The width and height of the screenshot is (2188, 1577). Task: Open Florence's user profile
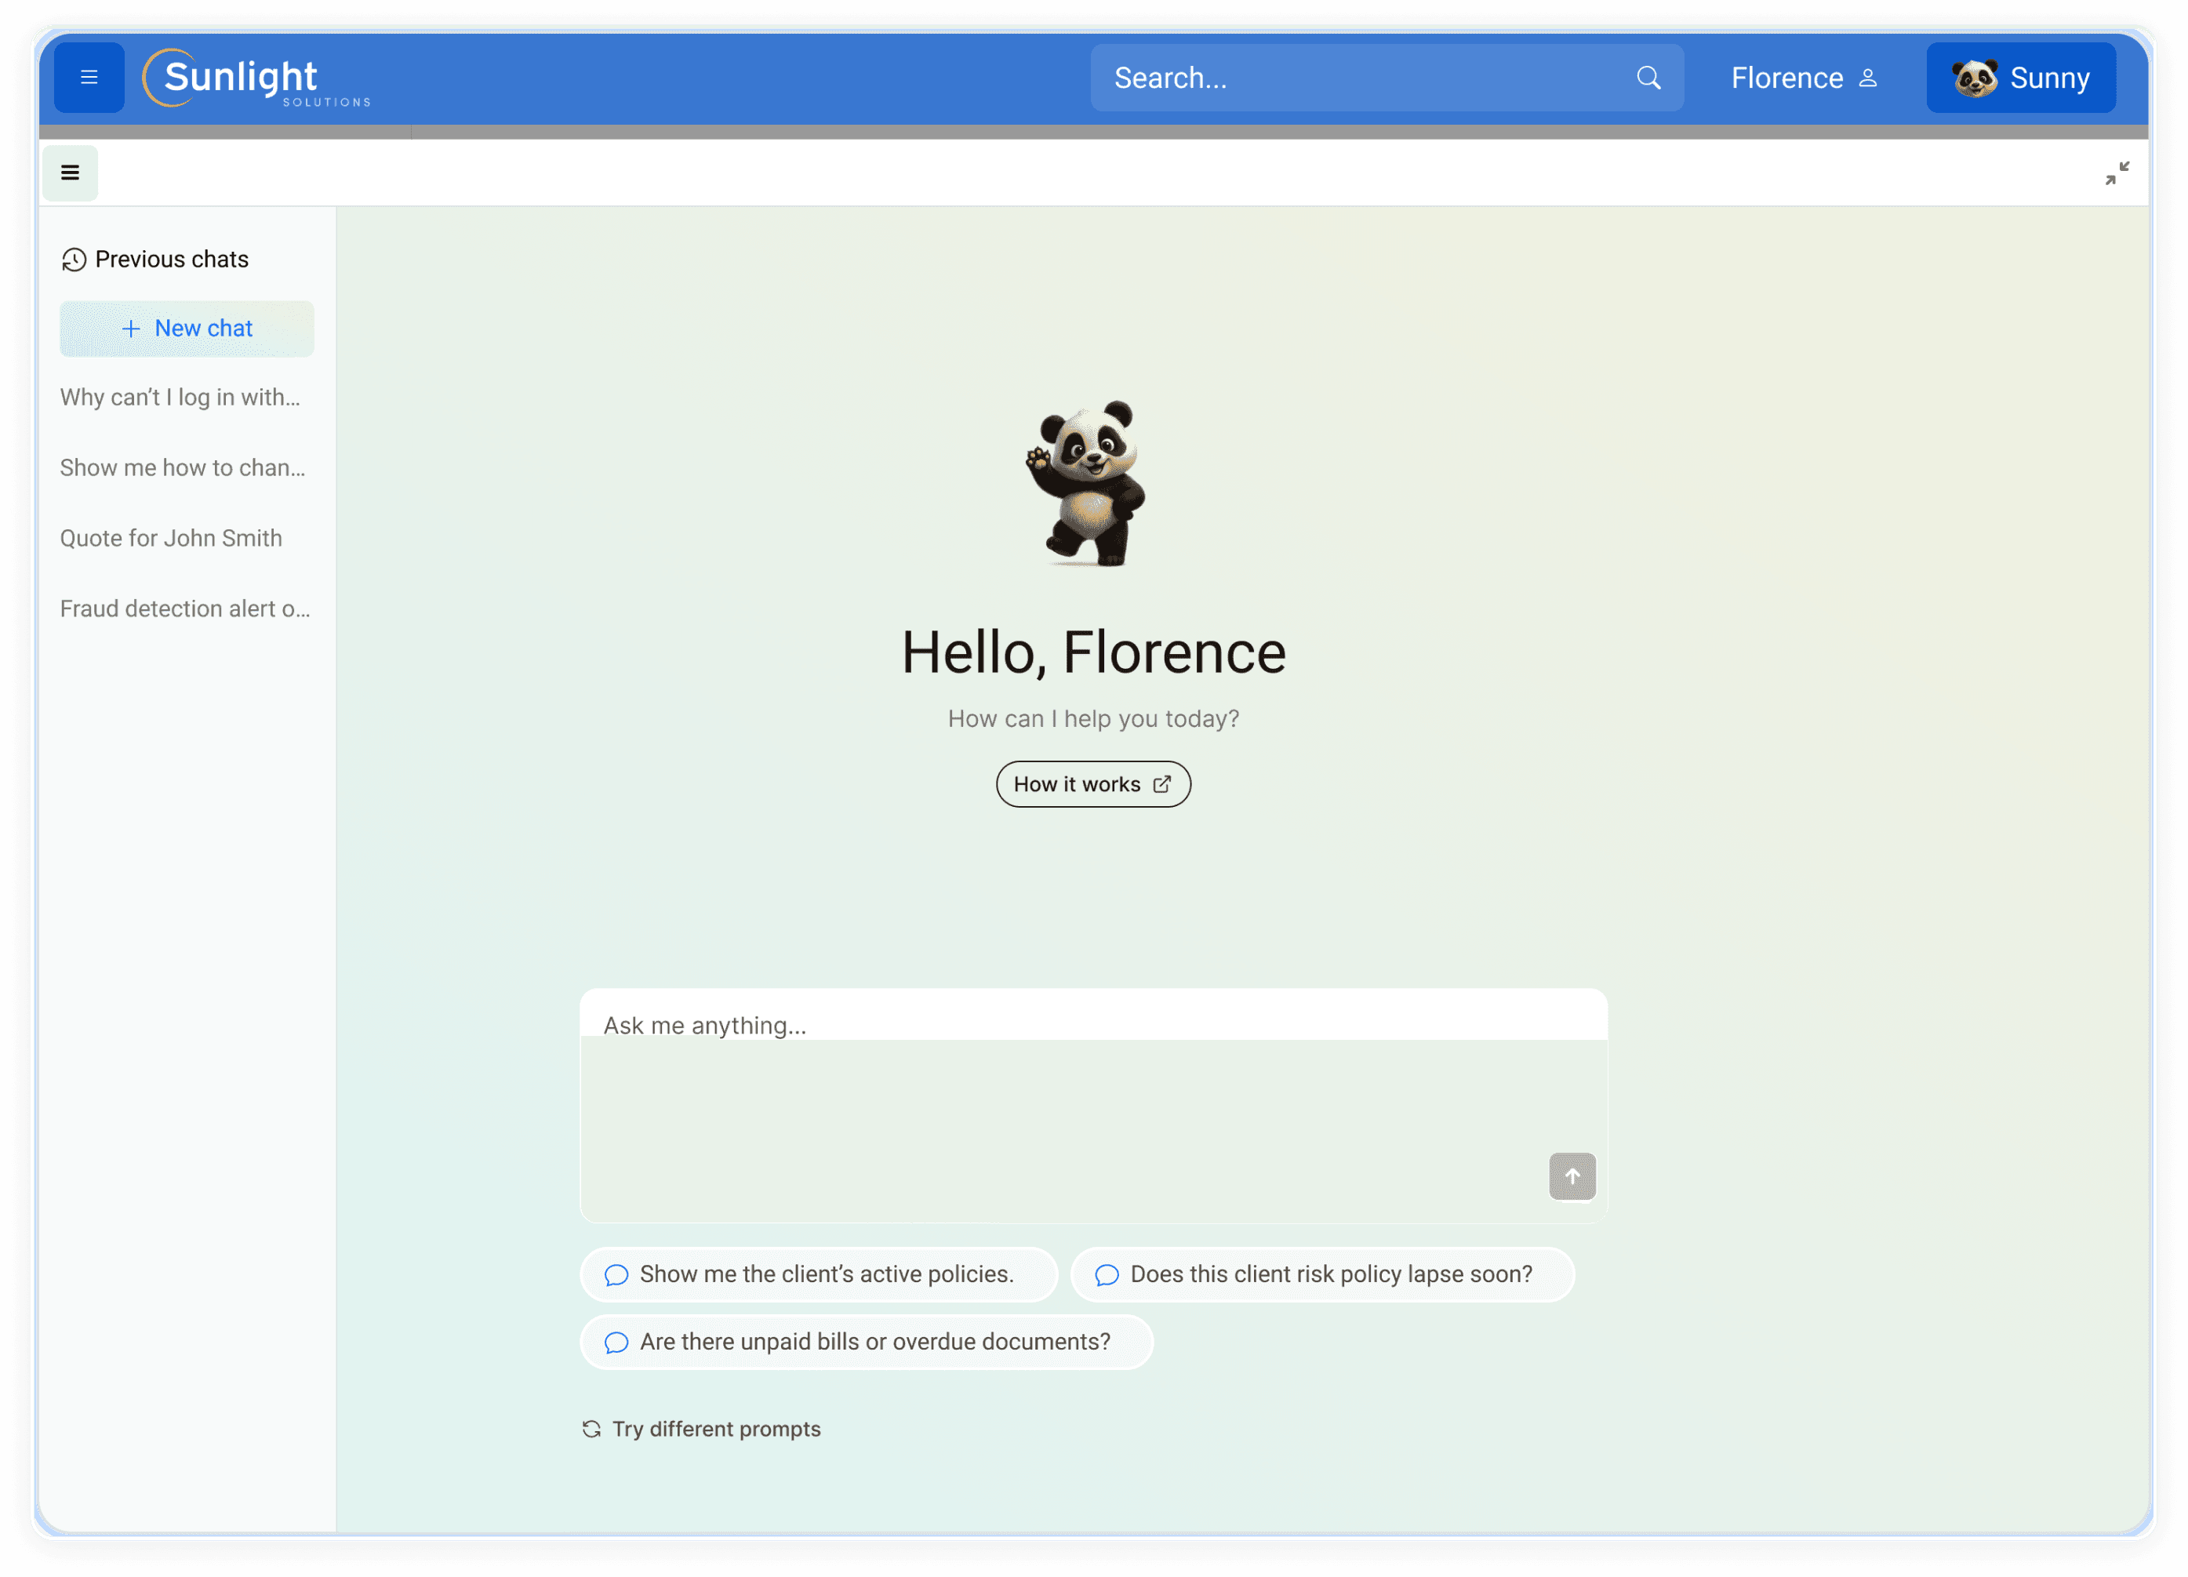tap(1803, 77)
